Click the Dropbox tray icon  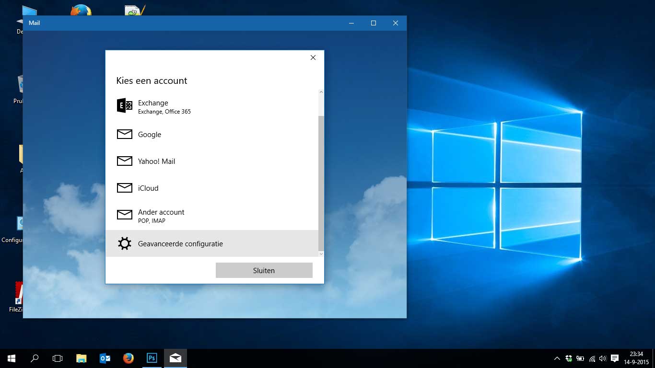tap(569, 358)
